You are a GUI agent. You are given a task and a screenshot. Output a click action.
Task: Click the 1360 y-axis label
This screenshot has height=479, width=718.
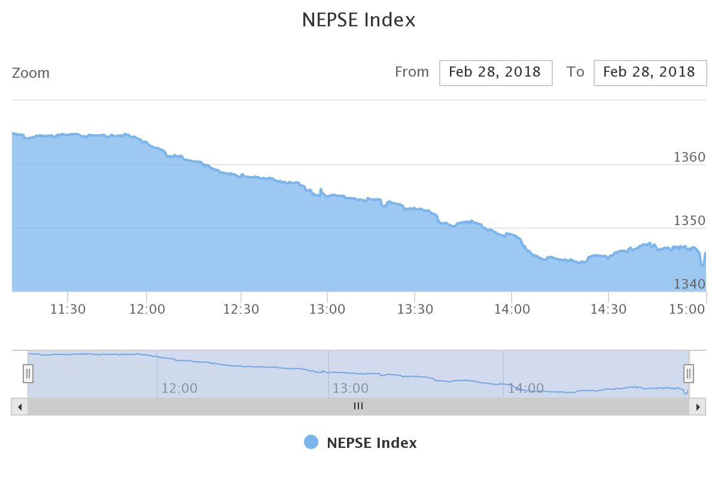[x=690, y=157]
